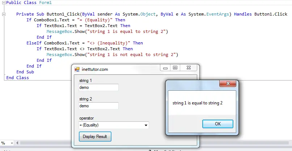Focus the string 1 text box
The image size is (292, 151).
(x=98, y=87)
